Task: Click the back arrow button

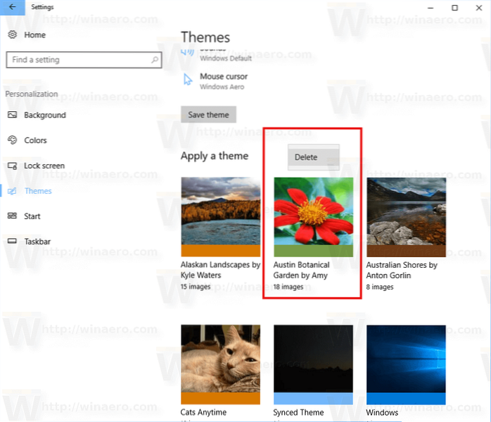Action: 12,7
